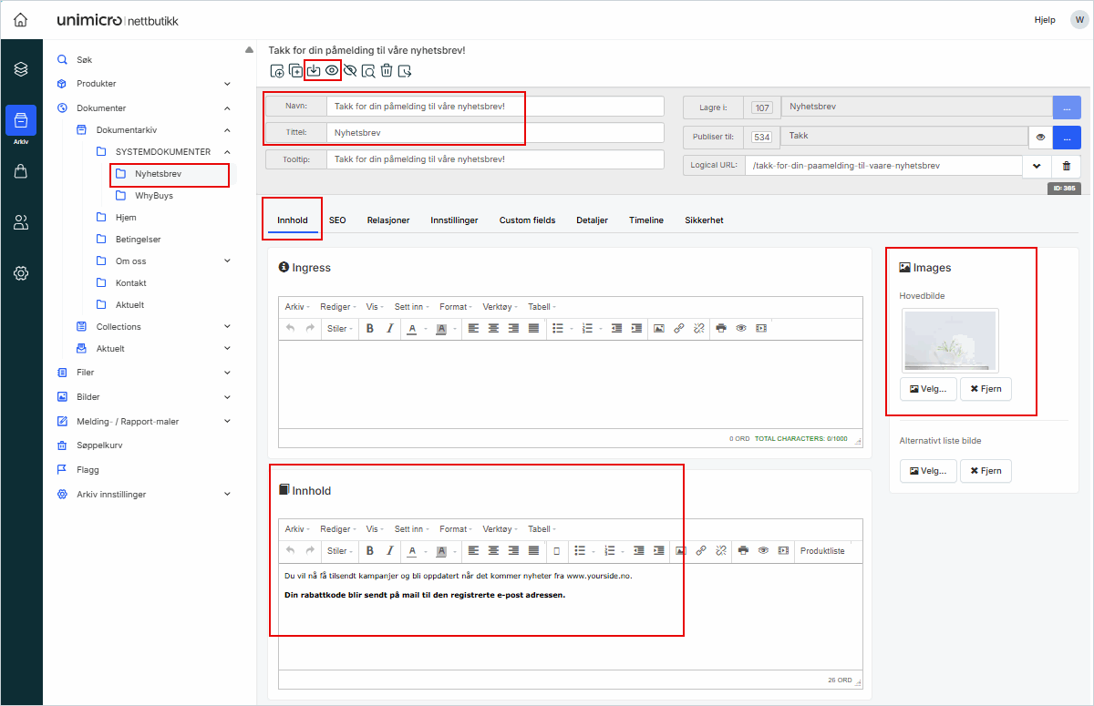Toggle the publish eye icon in top toolbar
This screenshot has height=706, width=1094.
(332, 70)
